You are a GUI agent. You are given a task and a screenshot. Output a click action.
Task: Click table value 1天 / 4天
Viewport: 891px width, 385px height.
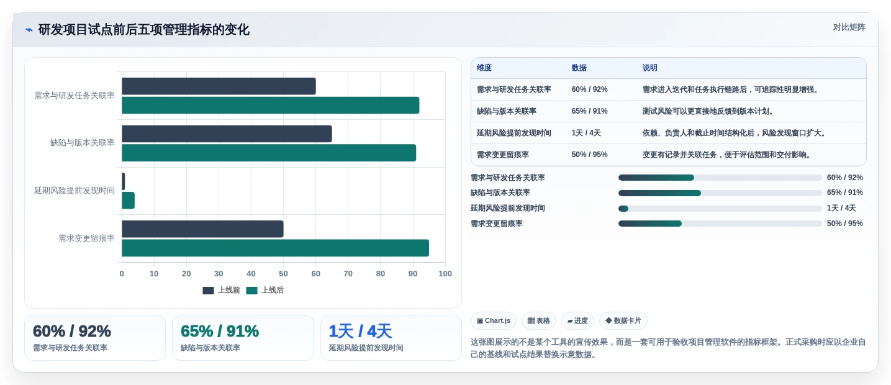point(586,134)
